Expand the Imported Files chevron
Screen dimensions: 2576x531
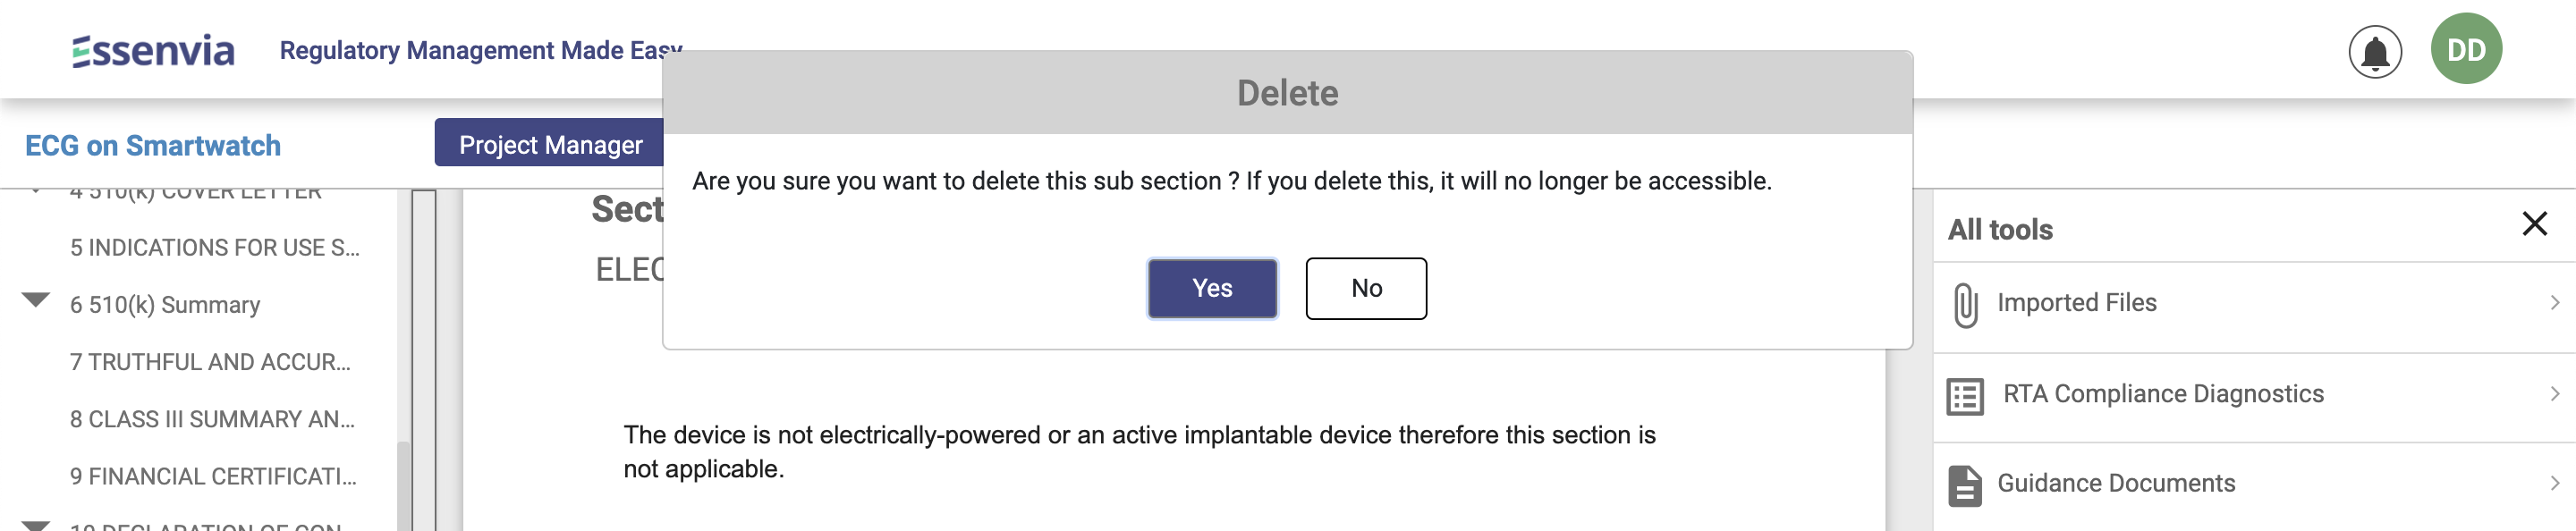2554,303
